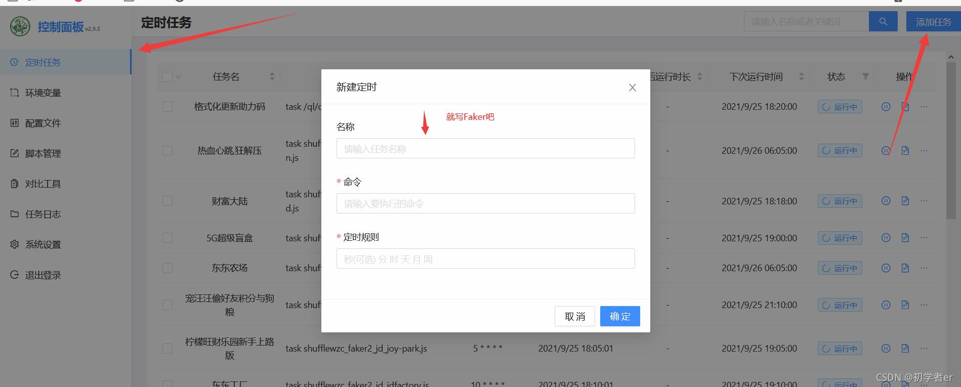The image size is (961, 387).
Task: Select 退出登录 in sidebar
Action: [x=65, y=275]
